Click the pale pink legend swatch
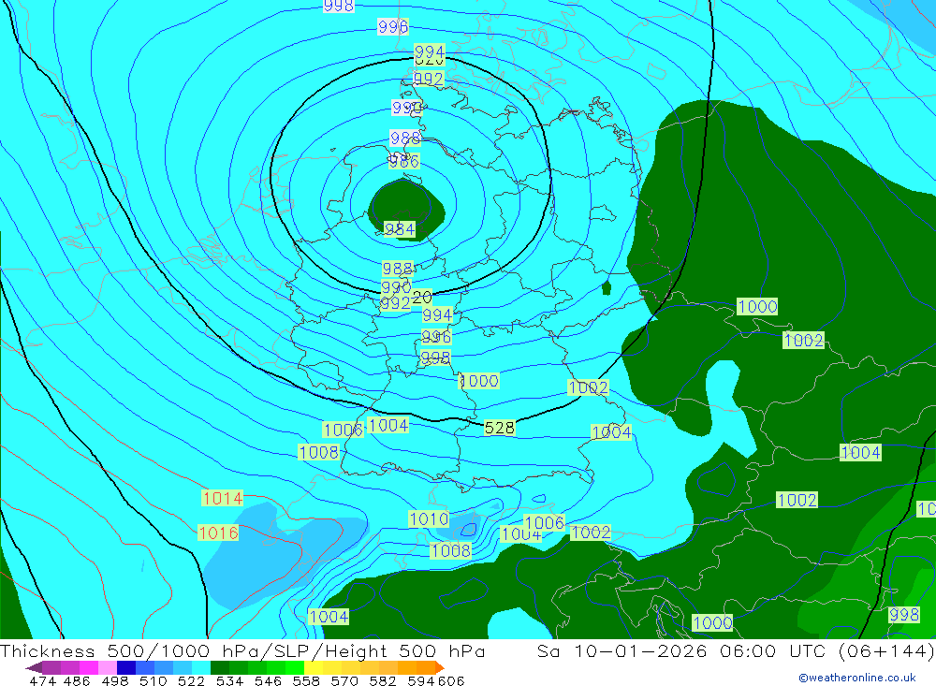This screenshot has width=936, height=686. point(108,667)
